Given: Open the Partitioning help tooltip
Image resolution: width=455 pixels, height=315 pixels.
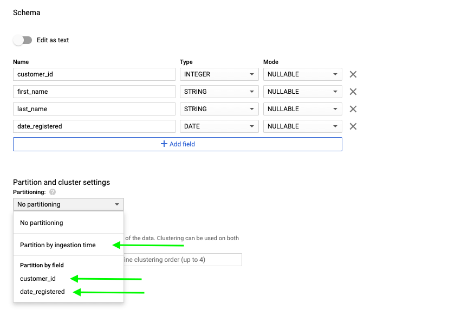Looking at the screenshot, I should click(52, 192).
